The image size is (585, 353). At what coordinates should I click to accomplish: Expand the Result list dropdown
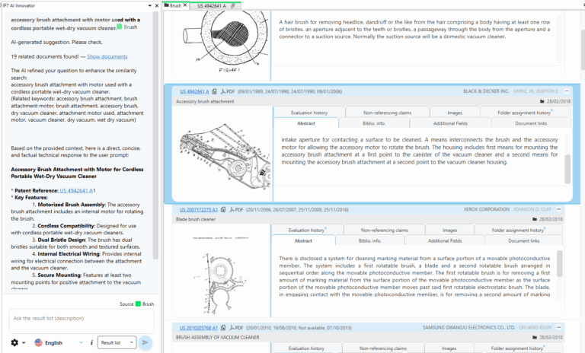click(117, 343)
